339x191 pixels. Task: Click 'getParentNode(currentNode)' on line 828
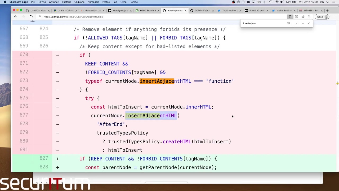(177, 167)
